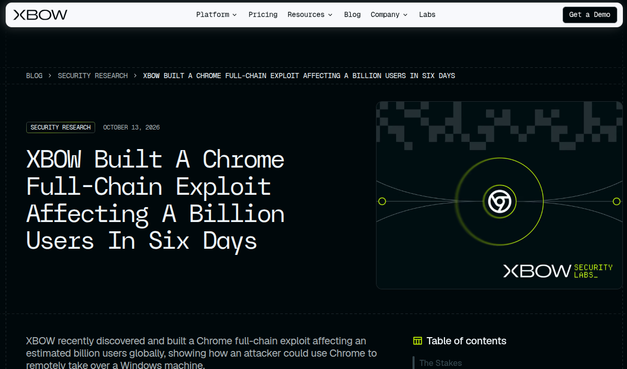This screenshot has height=369, width=627.
Task: Go to the XBOW home logo
Action: coord(40,15)
